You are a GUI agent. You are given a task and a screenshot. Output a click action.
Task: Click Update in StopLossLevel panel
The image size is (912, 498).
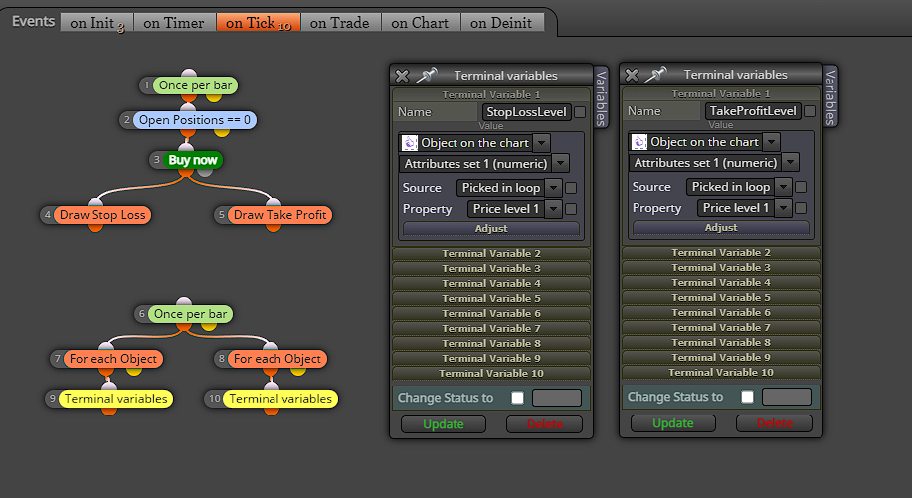click(x=444, y=424)
